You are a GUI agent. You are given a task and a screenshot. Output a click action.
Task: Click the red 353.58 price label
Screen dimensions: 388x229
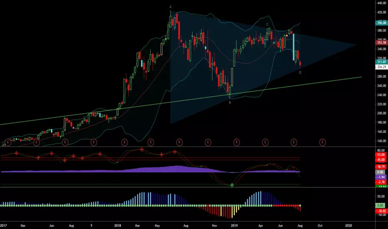coord(381,42)
